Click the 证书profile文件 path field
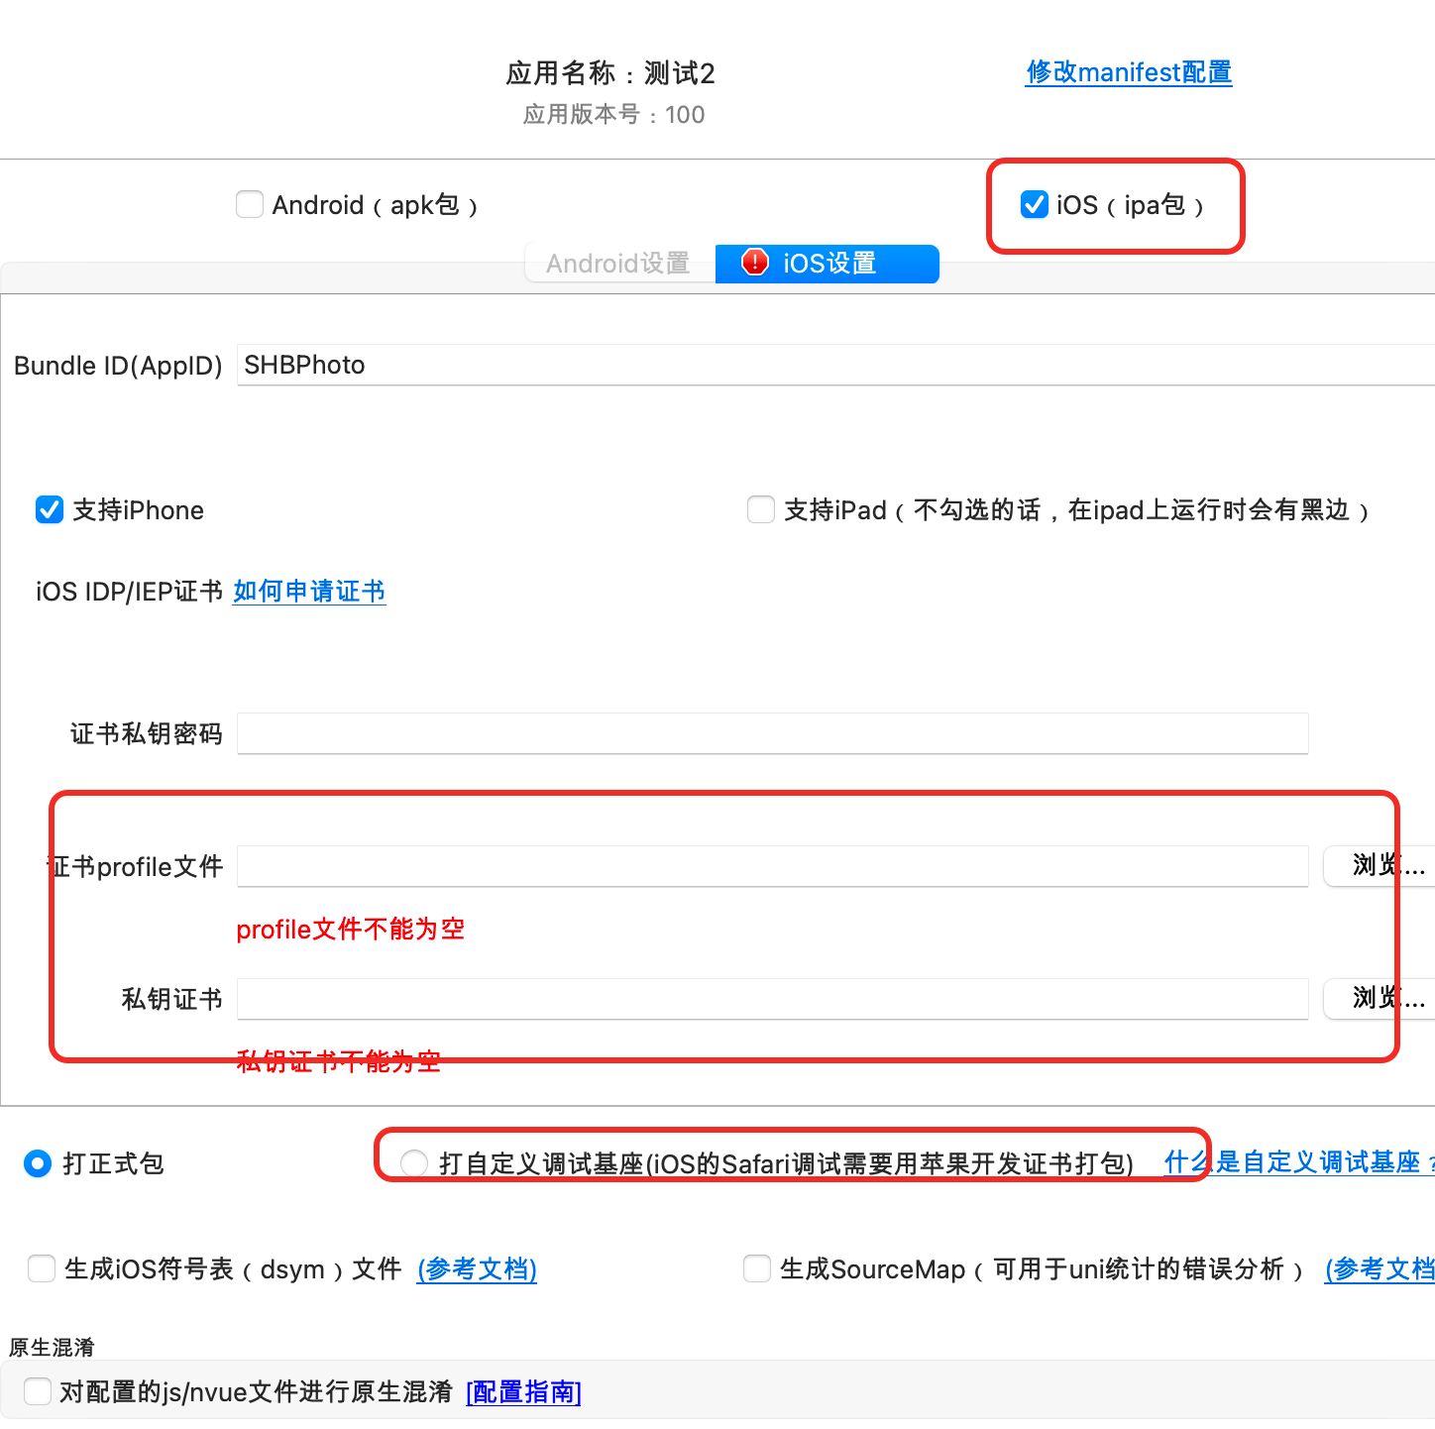 [x=772, y=867]
